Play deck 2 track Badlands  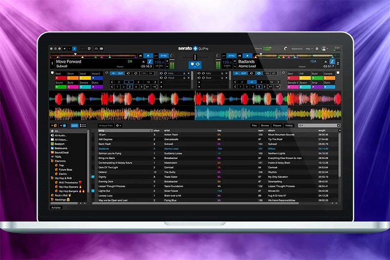247,56
